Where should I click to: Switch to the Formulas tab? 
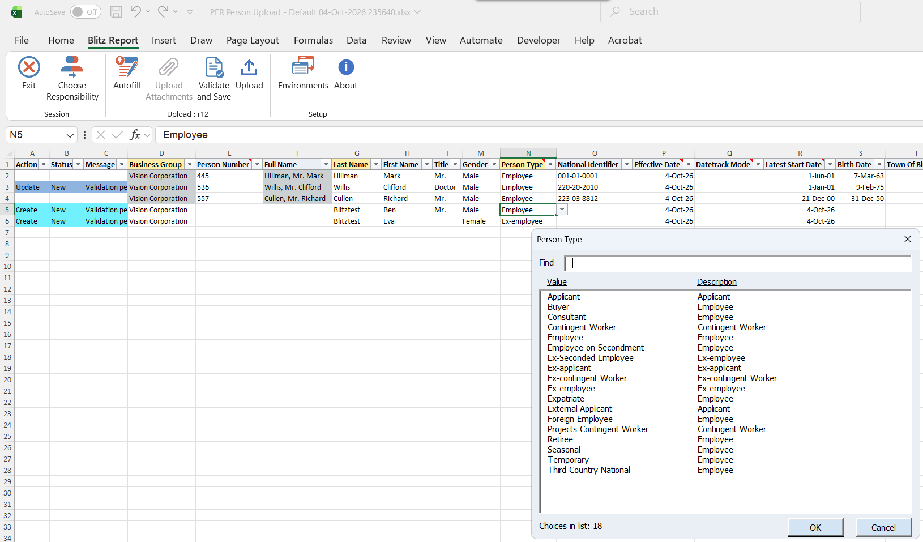(x=313, y=40)
